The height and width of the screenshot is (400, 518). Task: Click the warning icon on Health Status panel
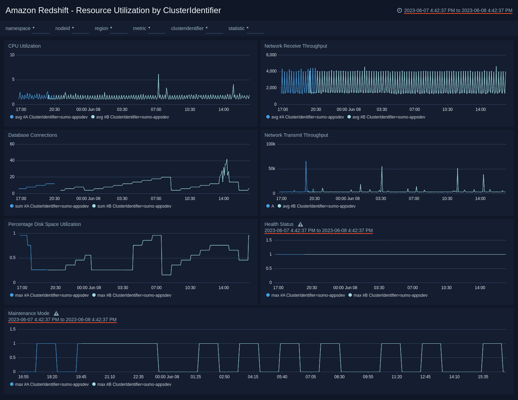[300, 224]
